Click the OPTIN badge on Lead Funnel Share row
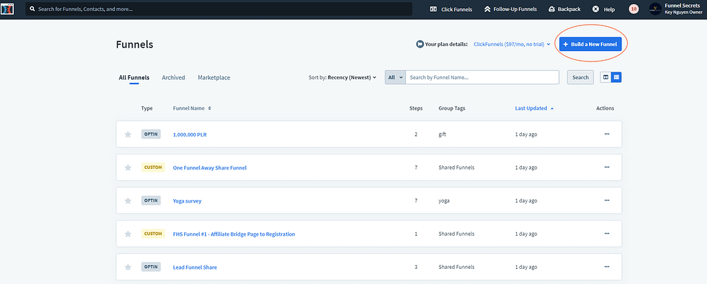This screenshot has width=707, height=284. pos(151,267)
